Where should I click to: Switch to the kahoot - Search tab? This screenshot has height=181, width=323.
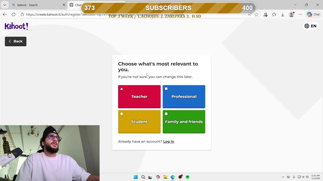coord(38,5)
